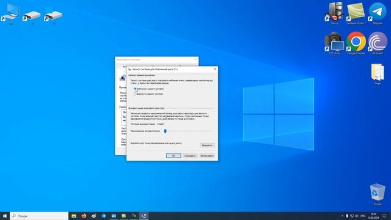Expand the hidden system tray icons chevron

tap(342, 216)
